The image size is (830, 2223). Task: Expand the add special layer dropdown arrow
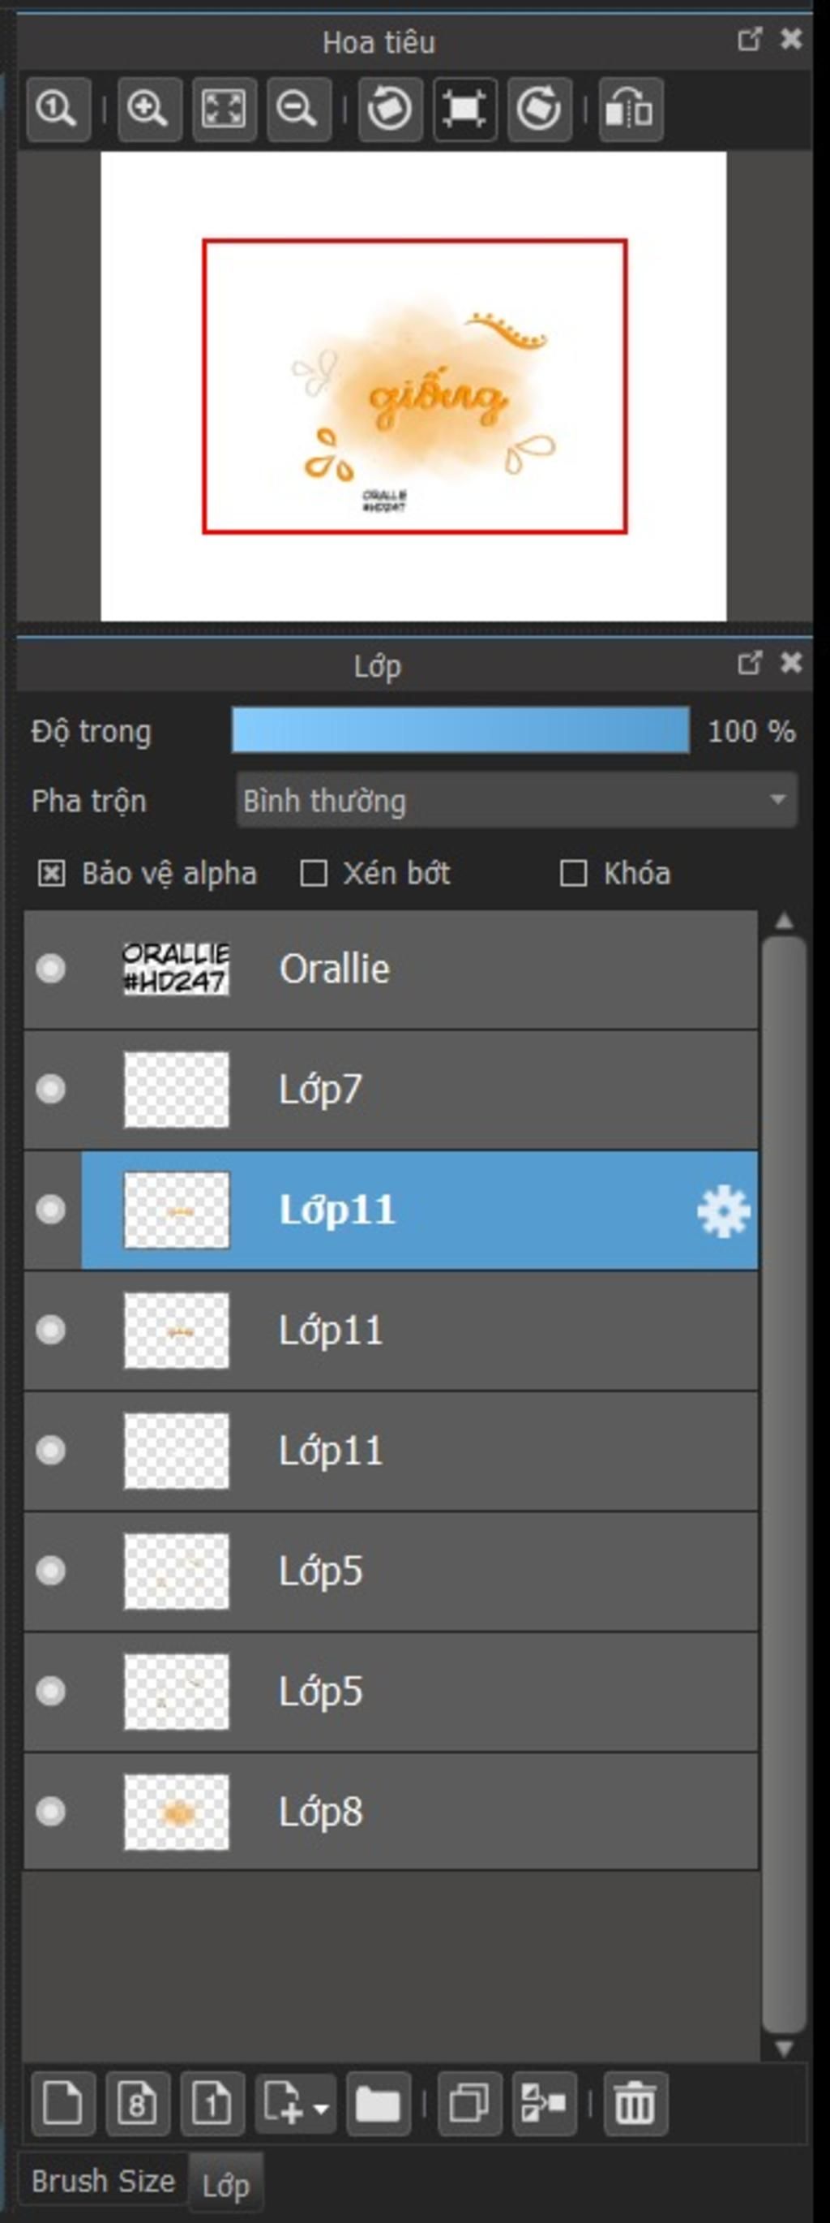[321, 2109]
